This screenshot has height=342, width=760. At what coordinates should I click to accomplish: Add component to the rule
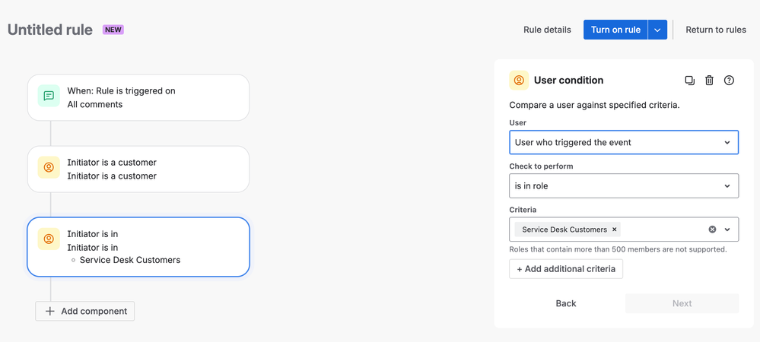pyautogui.click(x=85, y=311)
